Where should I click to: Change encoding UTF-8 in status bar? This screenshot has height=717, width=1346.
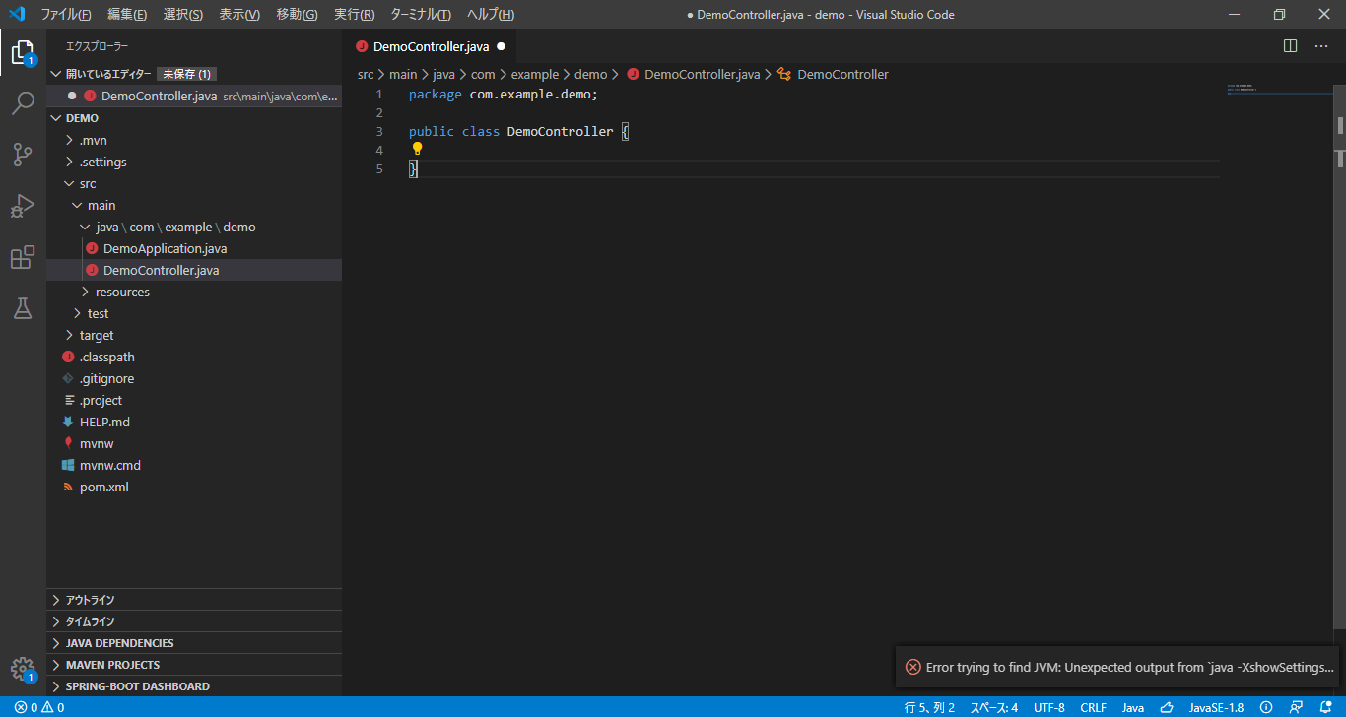point(1048,707)
